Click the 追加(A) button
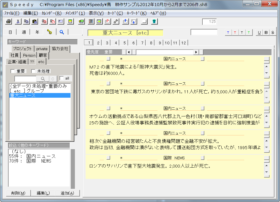Image resolution: width=280 pixels, height=202 pixels. click(x=67, y=193)
